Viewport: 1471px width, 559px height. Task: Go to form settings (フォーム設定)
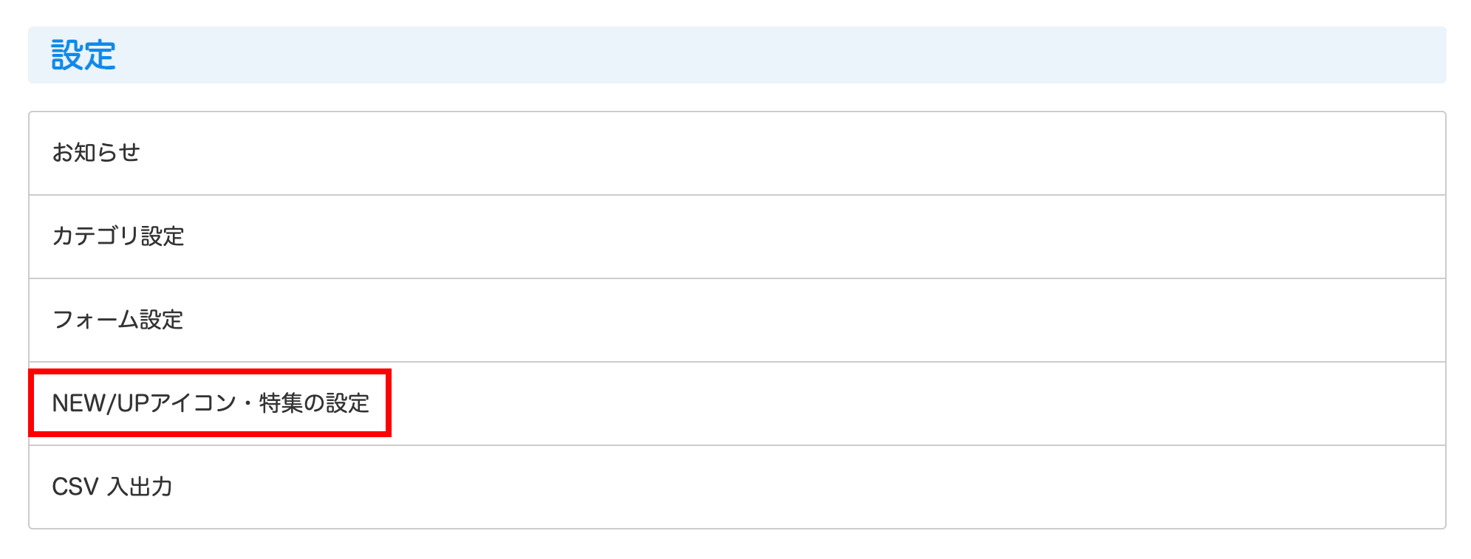(x=117, y=320)
